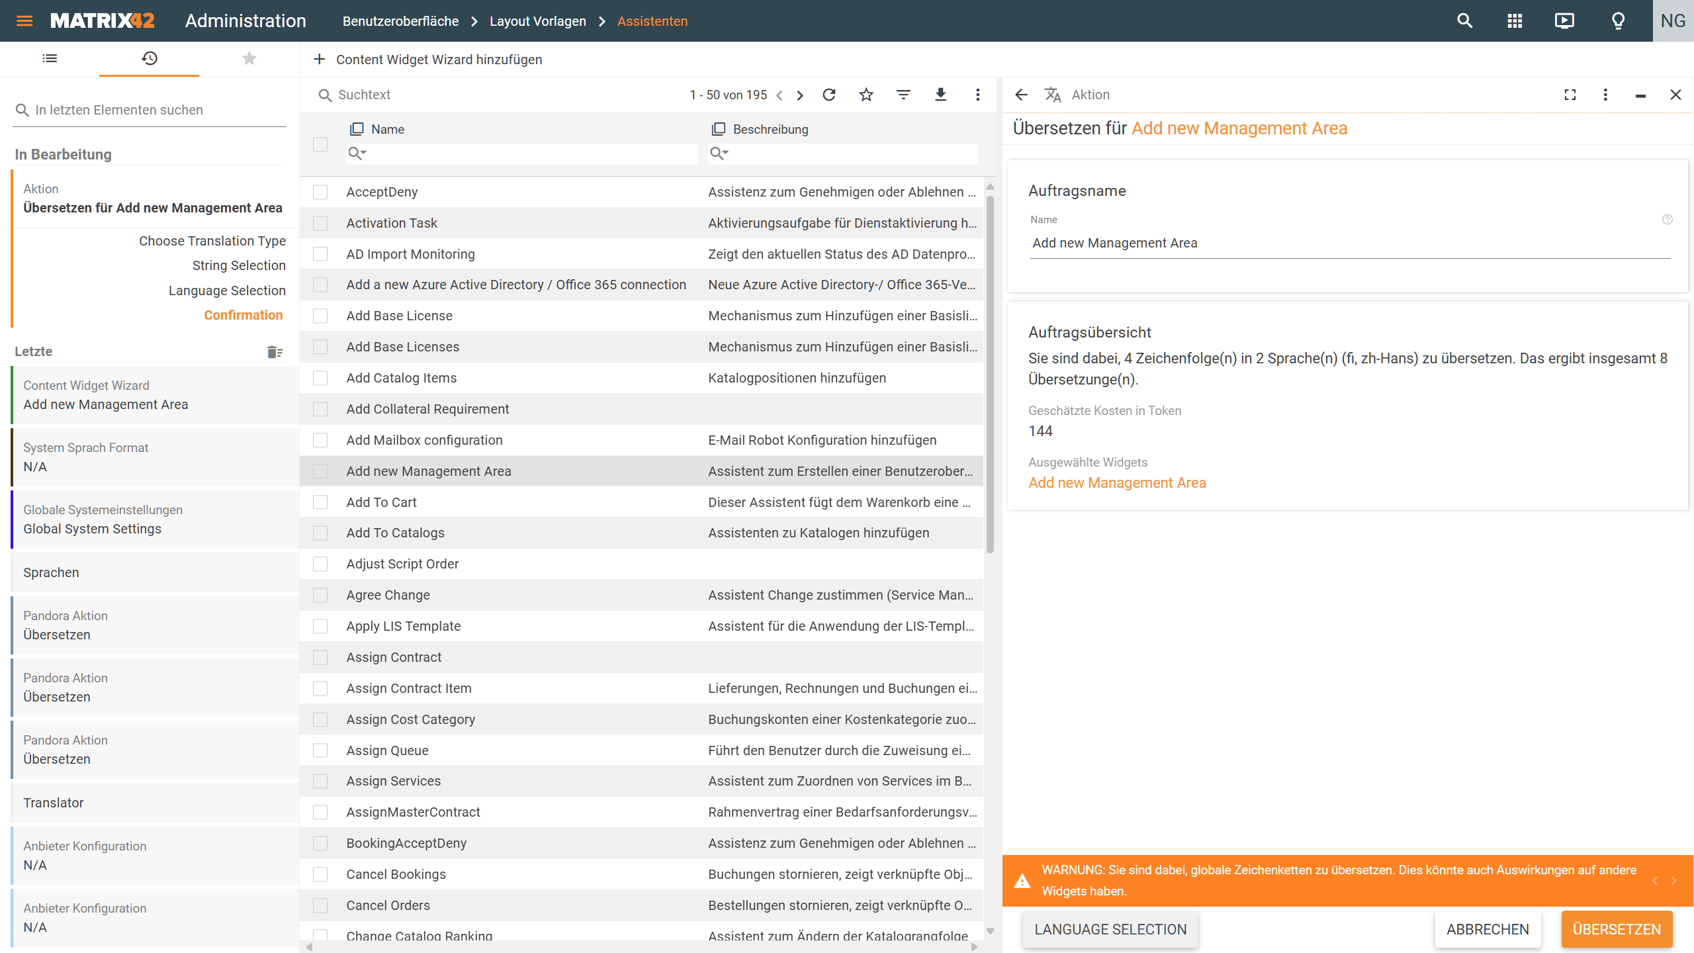This screenshot has width=1694, height=953.
Task: Open the application grid launcher
Action: [1515, 21]
